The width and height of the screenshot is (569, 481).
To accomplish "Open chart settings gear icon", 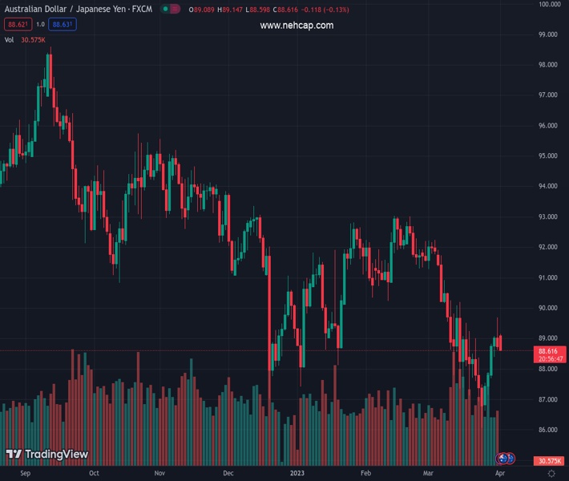I will (x=551, y=474).
